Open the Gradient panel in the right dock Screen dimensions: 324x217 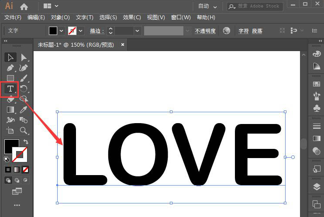[x=317, y=138]
